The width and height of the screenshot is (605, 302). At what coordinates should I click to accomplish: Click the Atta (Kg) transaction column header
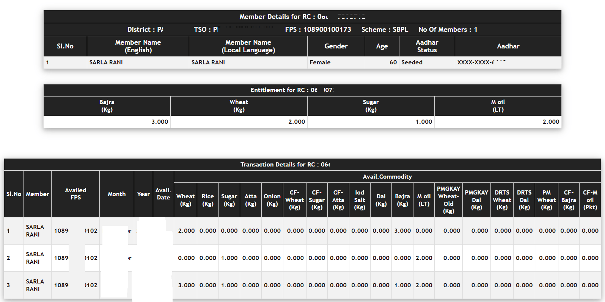[251, 200]
